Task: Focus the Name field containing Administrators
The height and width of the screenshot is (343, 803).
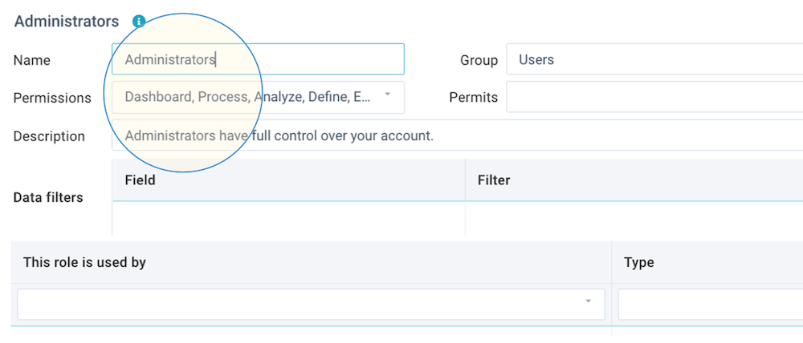Action: point(258,59)
